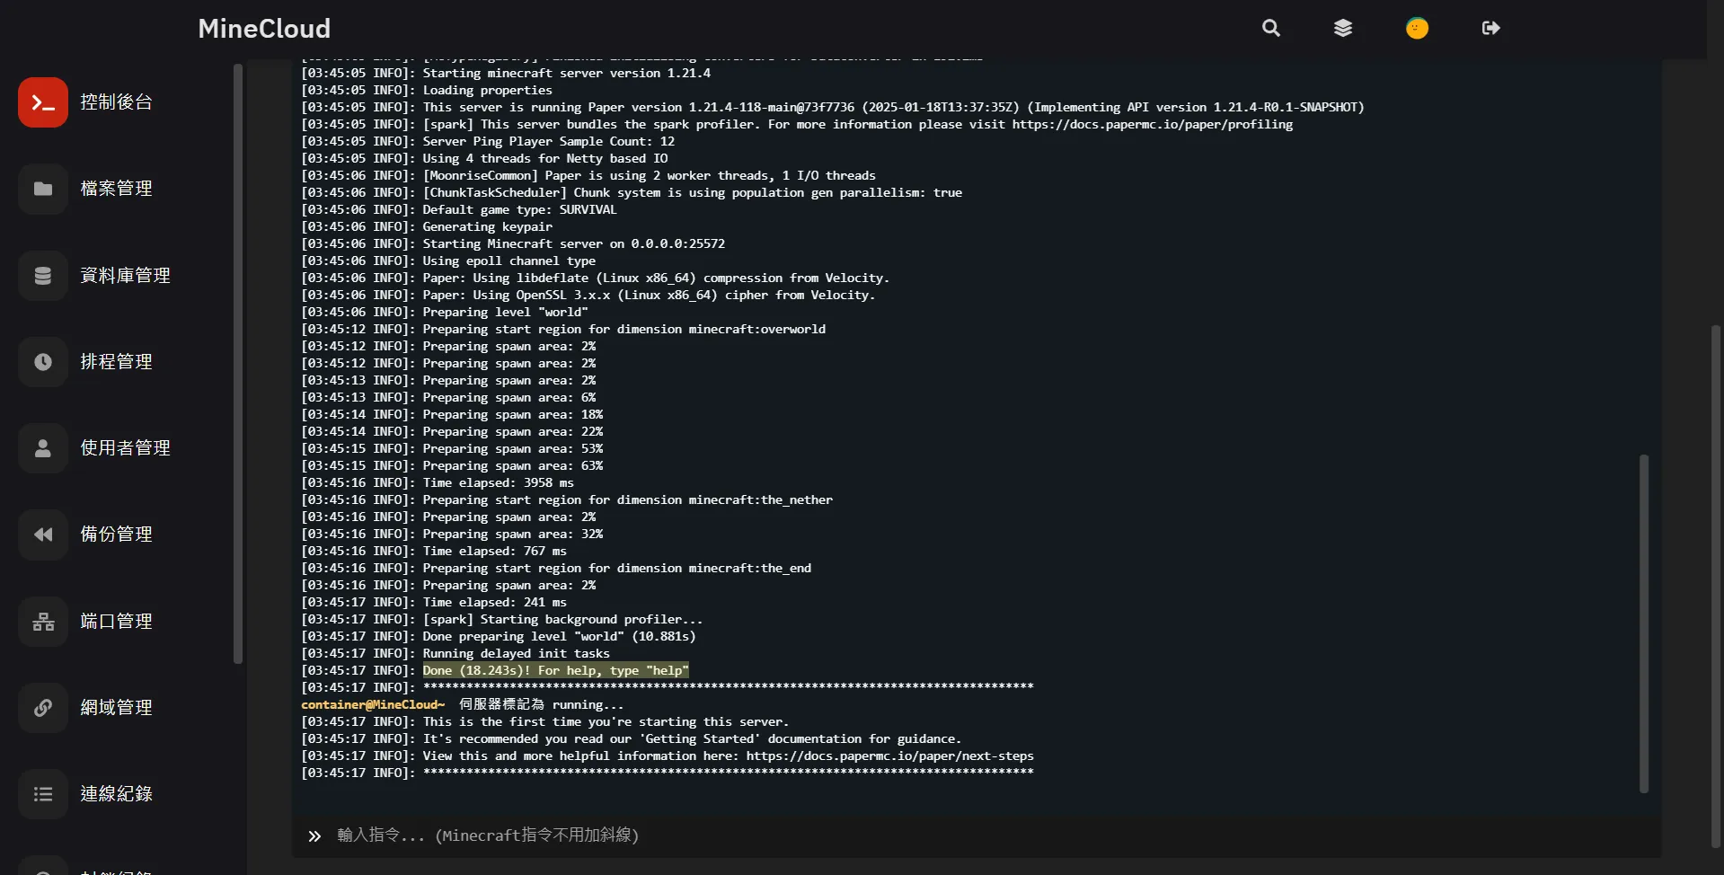The height and width of the screenshot is (875, 1724).
Task: Select the database management icon
Action: coord(42,276)
